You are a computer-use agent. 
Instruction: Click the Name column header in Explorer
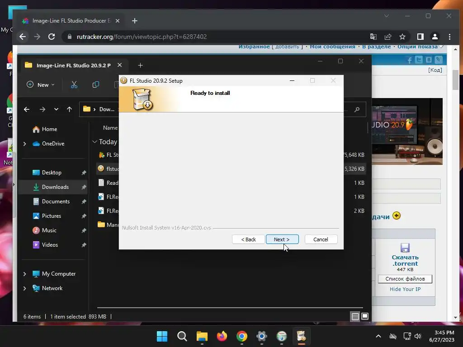110,128
